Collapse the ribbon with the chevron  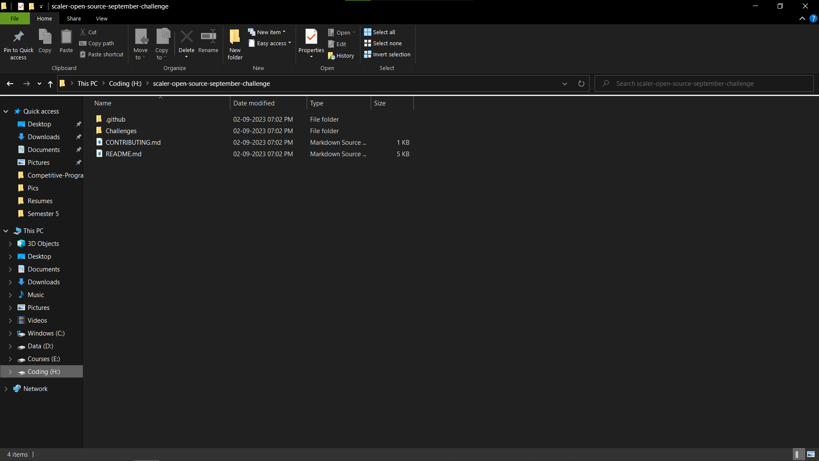(x=802, y=18)
